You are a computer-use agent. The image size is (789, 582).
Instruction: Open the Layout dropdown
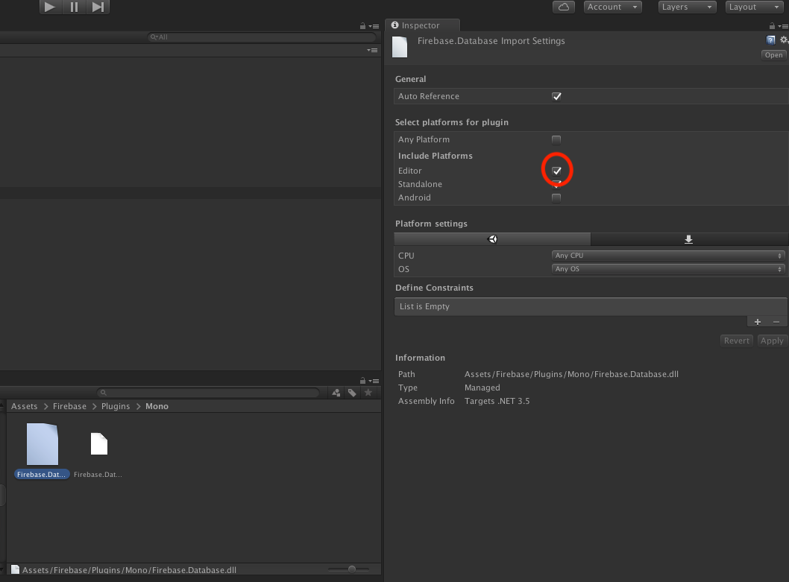pyautogui.click(x=754, y=7)
